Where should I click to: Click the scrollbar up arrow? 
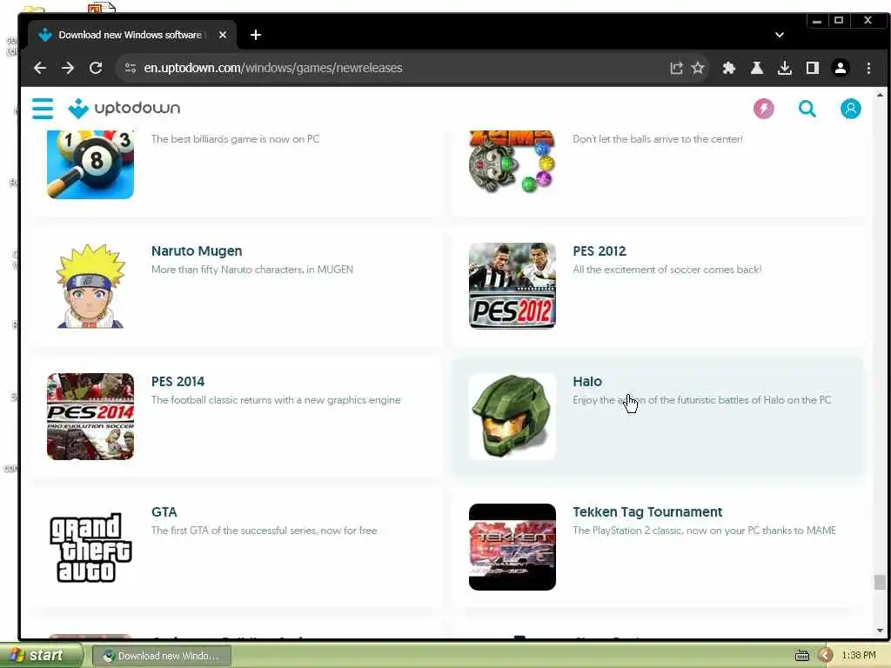click(880, 95)
